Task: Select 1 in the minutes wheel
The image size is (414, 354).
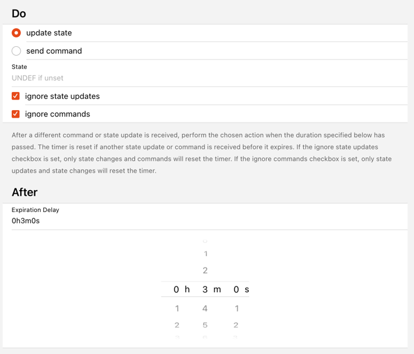Action: pos(205,254)
